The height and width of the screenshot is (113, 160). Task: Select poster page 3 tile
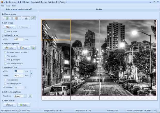[114, 30]
